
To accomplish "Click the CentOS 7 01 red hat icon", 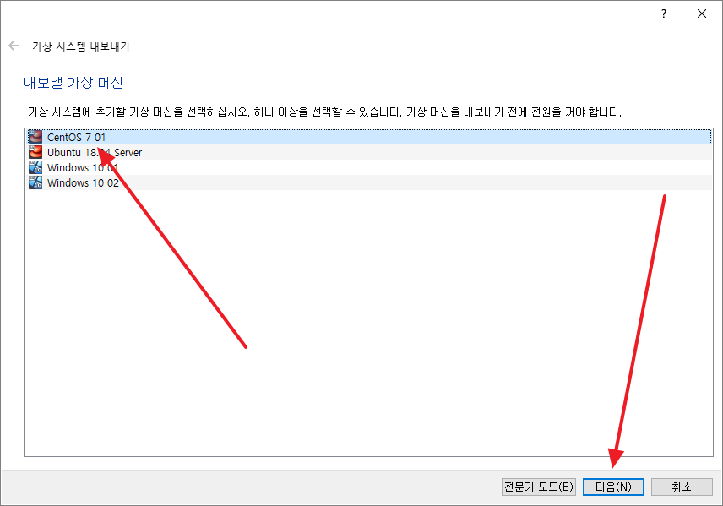I will pyautogui.click(x=35, y=137).
